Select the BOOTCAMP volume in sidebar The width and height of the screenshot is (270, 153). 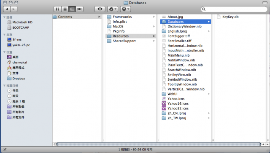(18, 27)
